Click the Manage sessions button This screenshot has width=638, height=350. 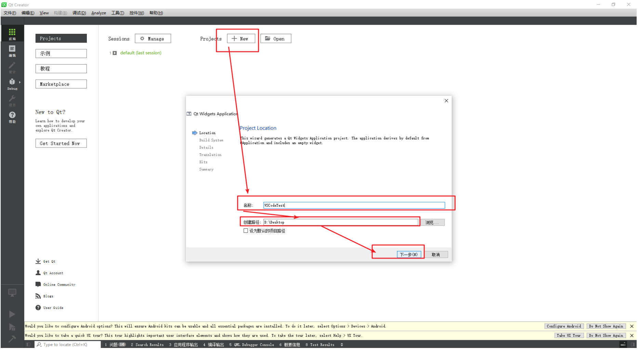(x=153, y=39)
